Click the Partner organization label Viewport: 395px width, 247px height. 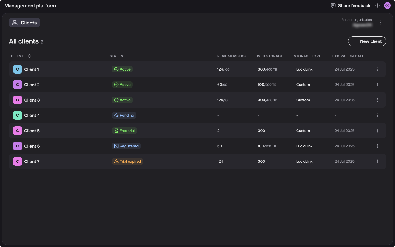[x=357, y=20]
